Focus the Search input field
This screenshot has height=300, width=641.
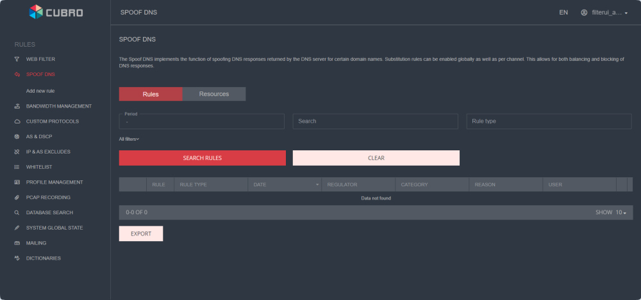(375, 121)
